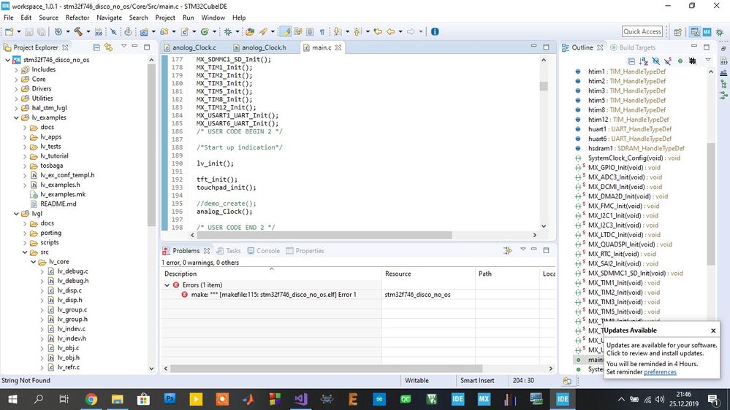
Task: Click the Quick Access search field
Action: tap(642, 31)
